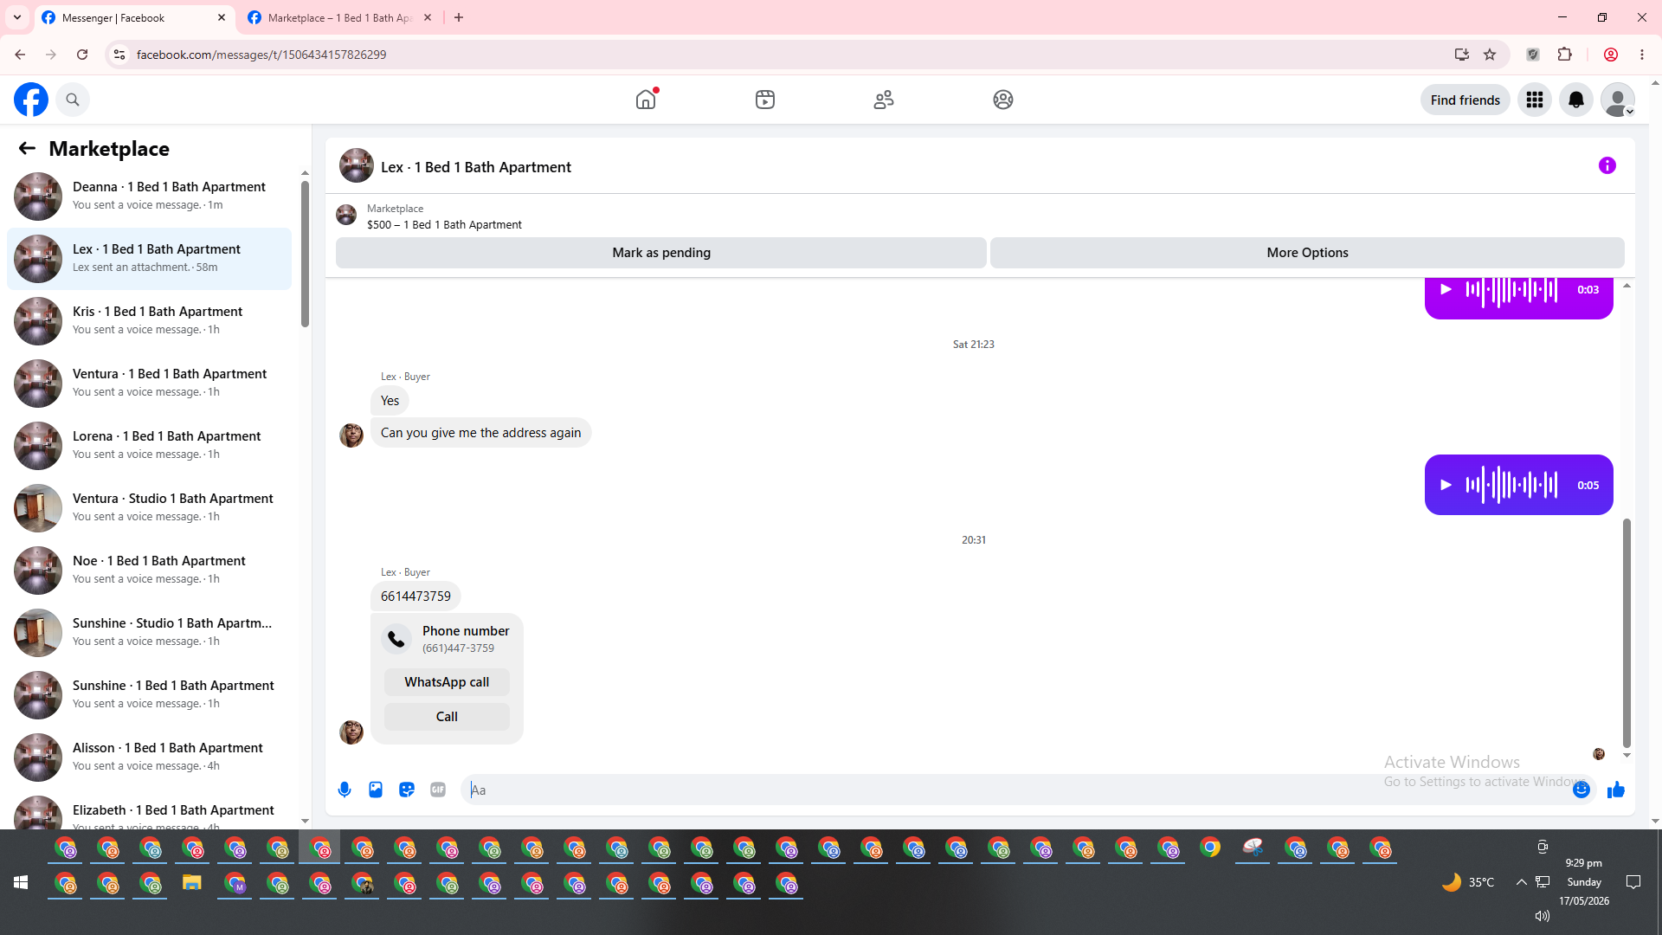Viewport: 1662px width, 935px height.
Task: Click the phone number (661)447-3759 card
Action: pos(447,639)
